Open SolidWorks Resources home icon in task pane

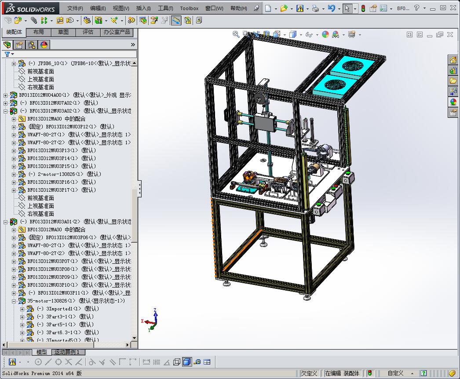click(453, 60)
